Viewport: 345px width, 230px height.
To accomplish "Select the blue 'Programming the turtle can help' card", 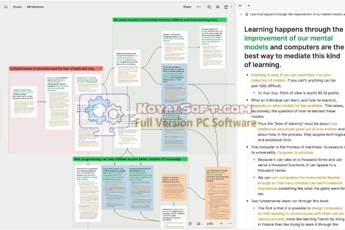I will pos(140,188).
